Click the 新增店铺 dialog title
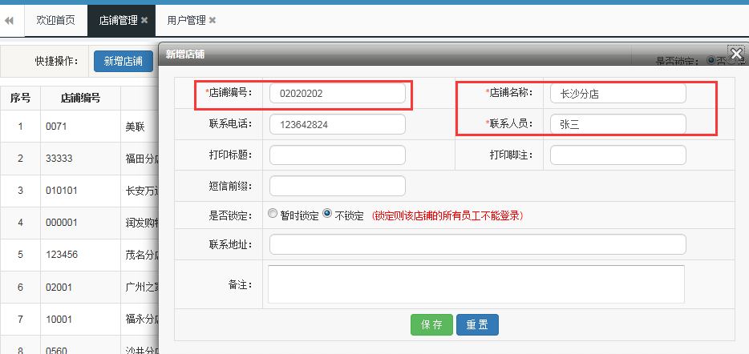Screen dimensions: 749x354 point(185,54)
